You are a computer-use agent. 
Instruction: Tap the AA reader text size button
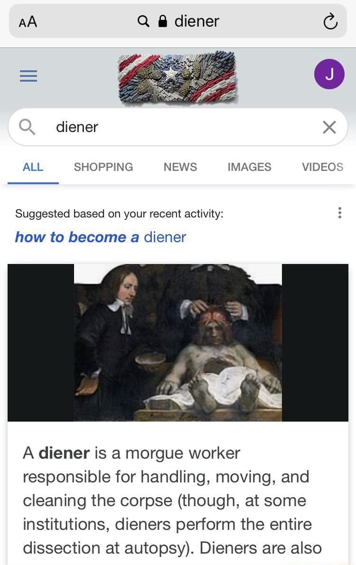pos(28,22)
